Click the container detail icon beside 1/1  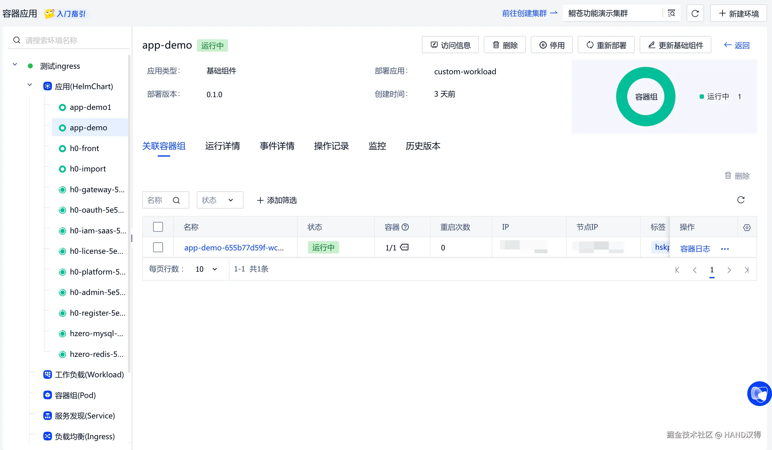click(x=404, y=247)
